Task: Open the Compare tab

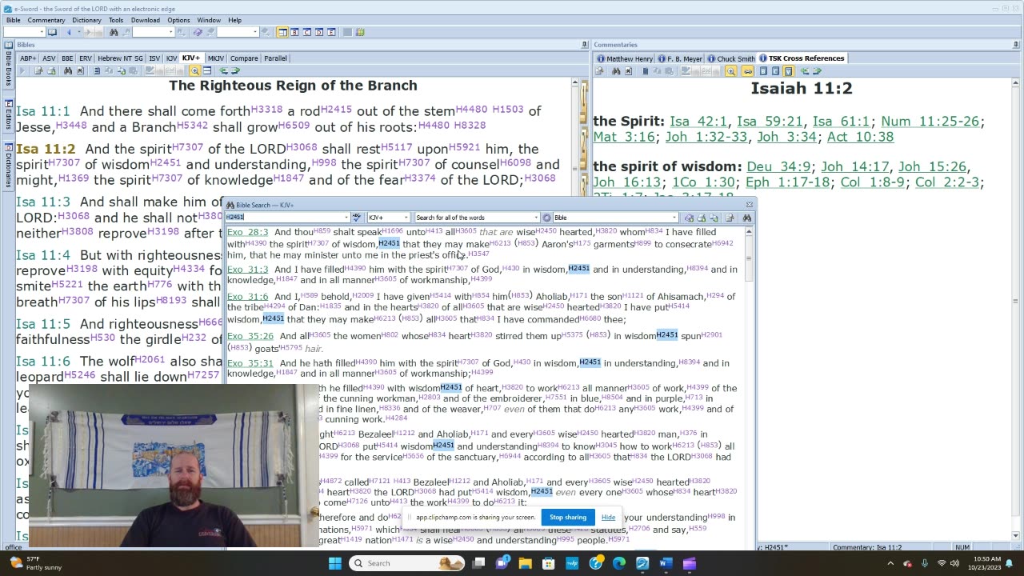Action: pyautogui.click(x=245, y=58)
